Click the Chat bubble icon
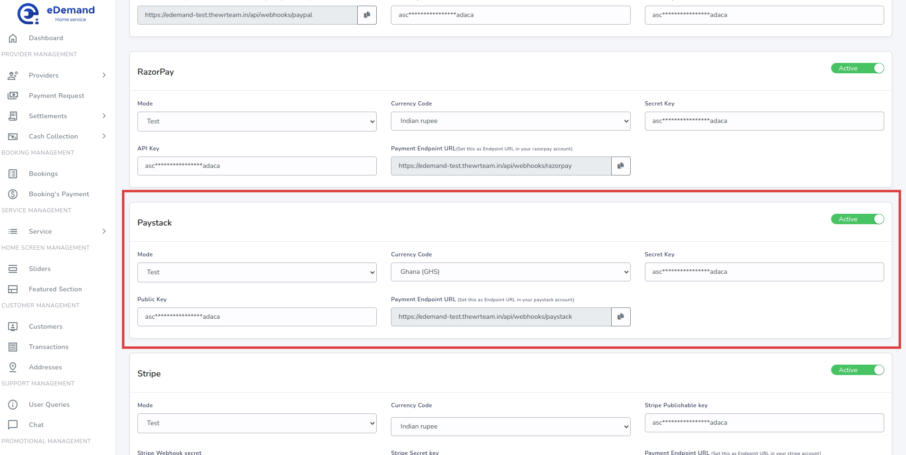The image size is (906, 455). pos(13,425)
